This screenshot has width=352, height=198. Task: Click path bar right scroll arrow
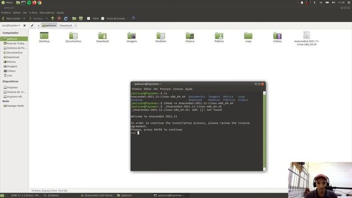pyautogui.click(x=76, y=26)
